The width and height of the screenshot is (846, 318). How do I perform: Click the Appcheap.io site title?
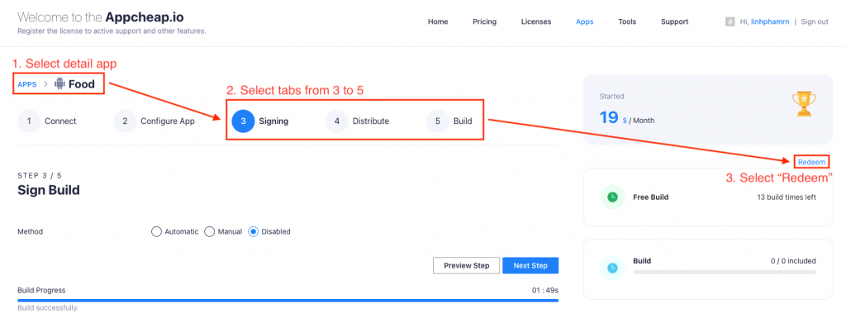pos(145,17)
